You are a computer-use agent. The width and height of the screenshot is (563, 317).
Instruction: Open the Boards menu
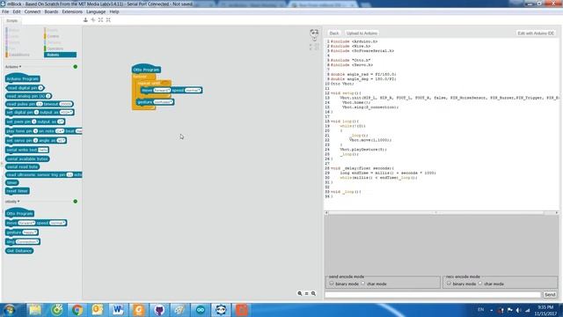tap(51, 11)
